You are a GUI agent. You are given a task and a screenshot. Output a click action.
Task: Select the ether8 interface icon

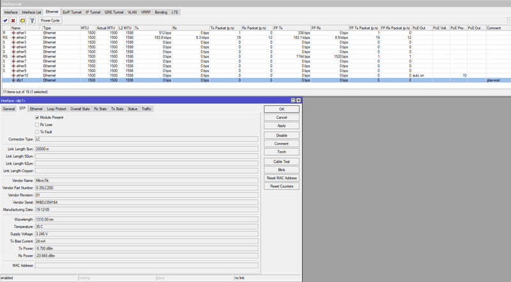[13, 66]
